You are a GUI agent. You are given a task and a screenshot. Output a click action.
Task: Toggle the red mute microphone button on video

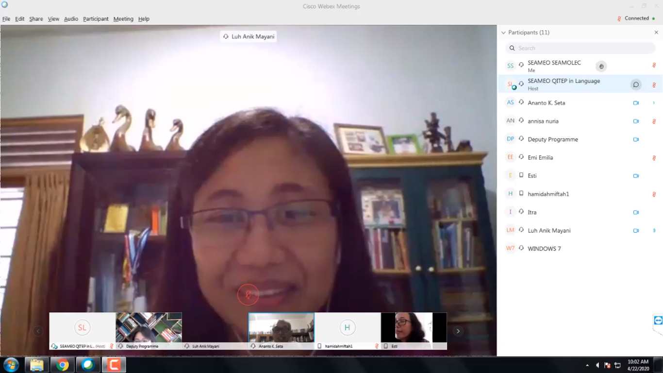(x=248, y=294)
